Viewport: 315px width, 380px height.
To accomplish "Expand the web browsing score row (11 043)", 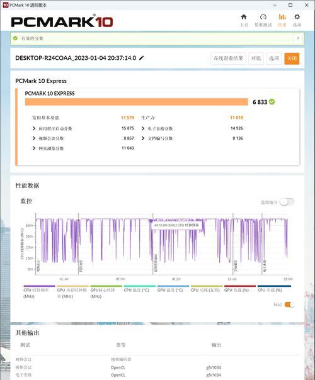I will coord(34,148).
